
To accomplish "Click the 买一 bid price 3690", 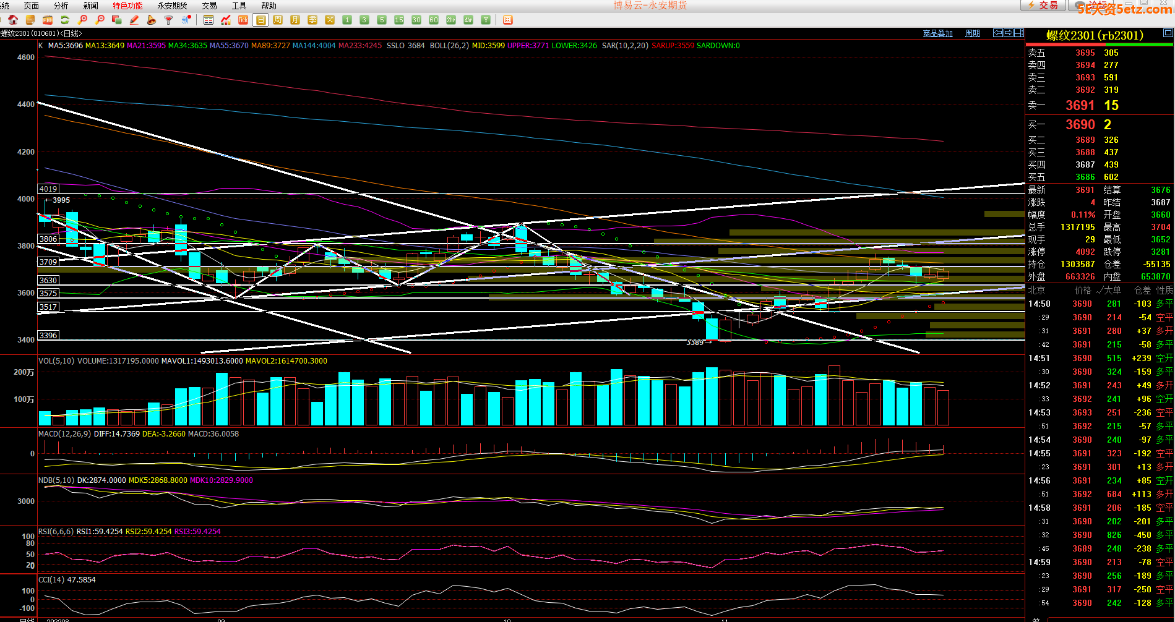I will point(1080,125).
